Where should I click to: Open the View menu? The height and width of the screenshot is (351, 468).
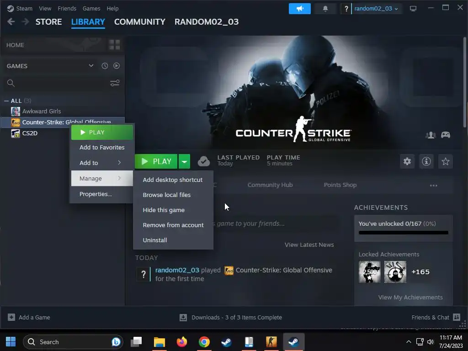[x=45, y=8]
